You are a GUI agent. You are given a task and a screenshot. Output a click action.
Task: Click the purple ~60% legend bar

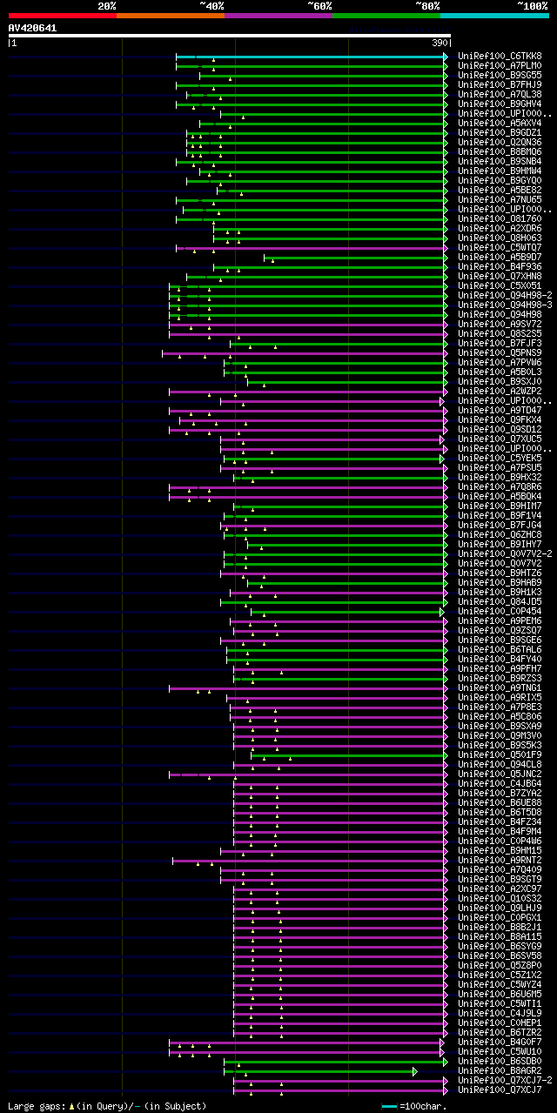point(278,15)
